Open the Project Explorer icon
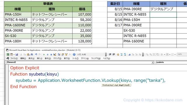Viewport: 187px width, 105px height. coord(59,55)
